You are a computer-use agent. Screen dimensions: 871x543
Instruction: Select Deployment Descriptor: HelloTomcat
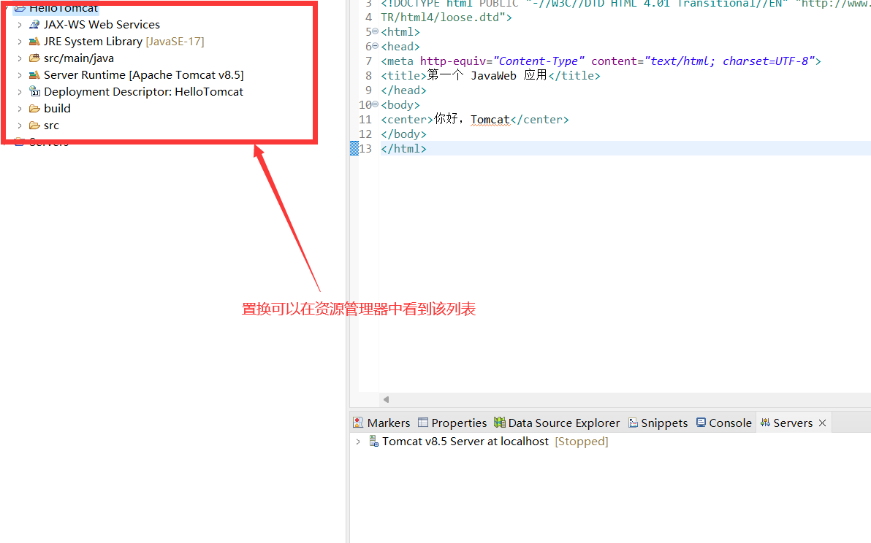[x=143, y=91]
